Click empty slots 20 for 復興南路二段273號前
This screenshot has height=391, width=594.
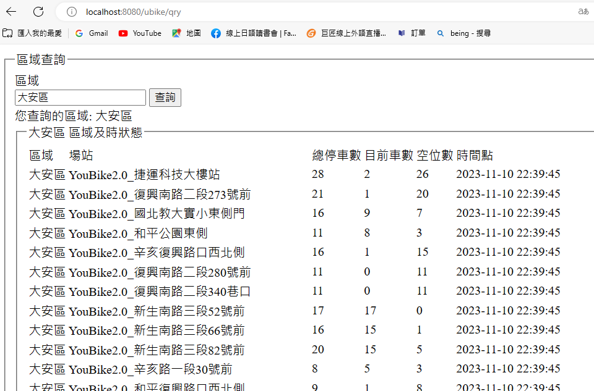pyautogui.click(x=423, y=193)
